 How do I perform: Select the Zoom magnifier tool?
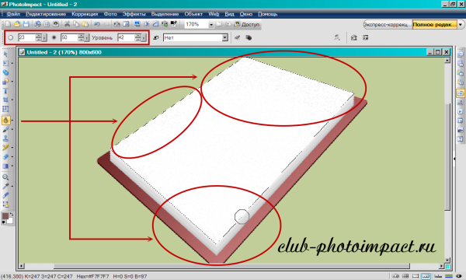(5, 177)
